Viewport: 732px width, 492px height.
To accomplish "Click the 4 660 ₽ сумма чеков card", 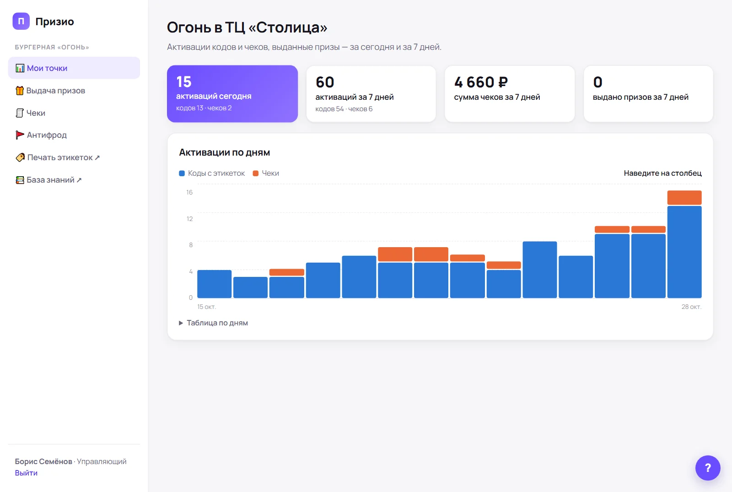I will point(510,94).
